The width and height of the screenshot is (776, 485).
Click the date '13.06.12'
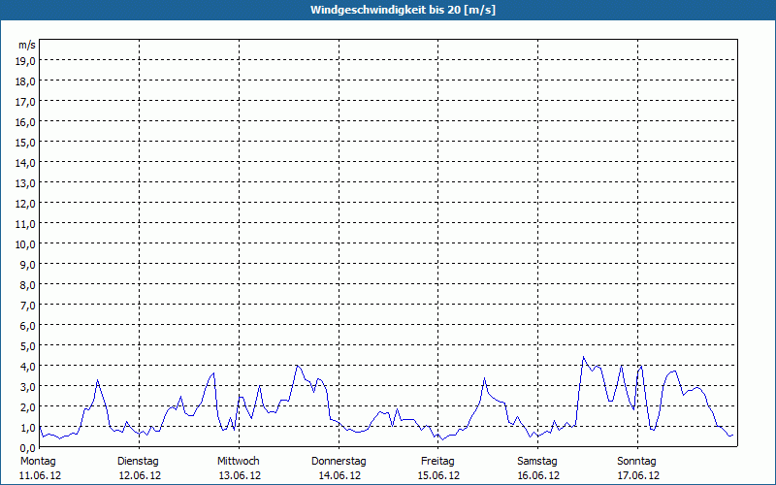(x=240, y=475)
